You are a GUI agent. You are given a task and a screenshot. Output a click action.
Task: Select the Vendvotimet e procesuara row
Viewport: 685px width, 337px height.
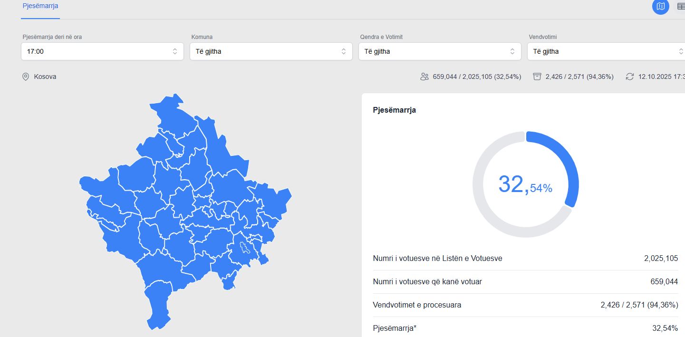(525, 305)
